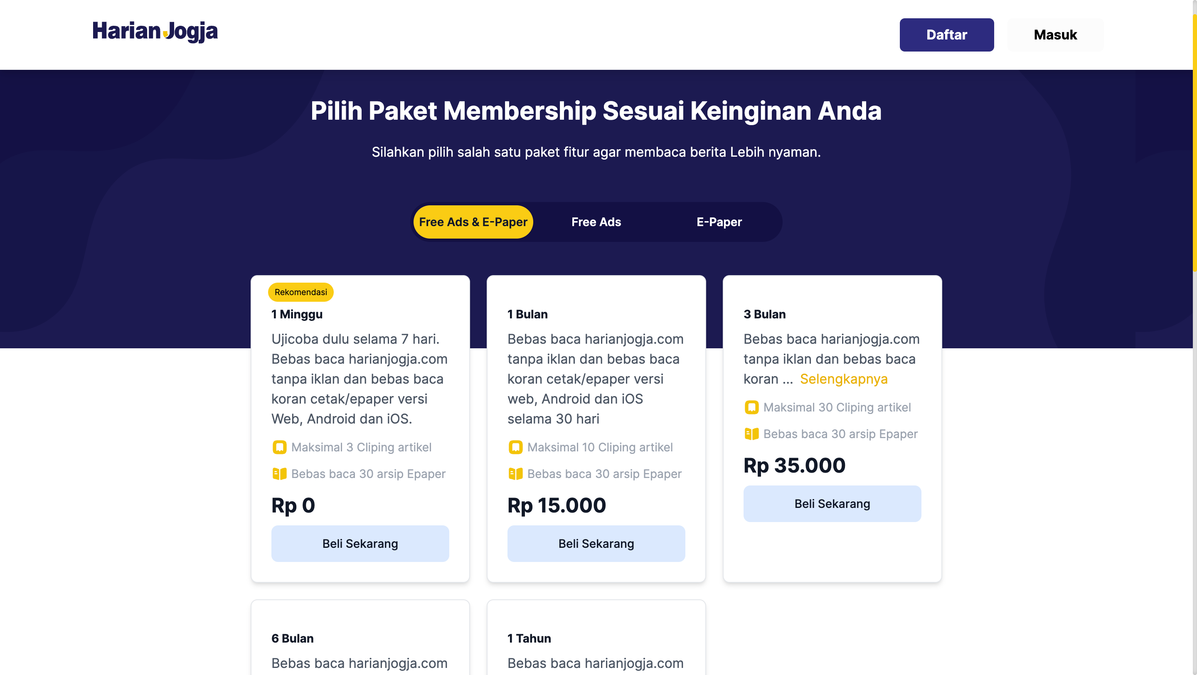Click bookmark icon in 3 Bulan card
This screenshot has height=675, width=1197.
(751, 407)
